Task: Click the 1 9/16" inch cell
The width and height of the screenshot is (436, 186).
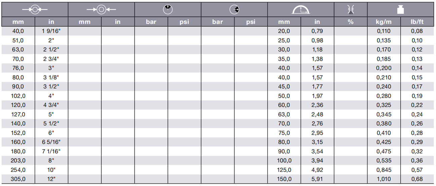Action: click(x=51, y=31)
